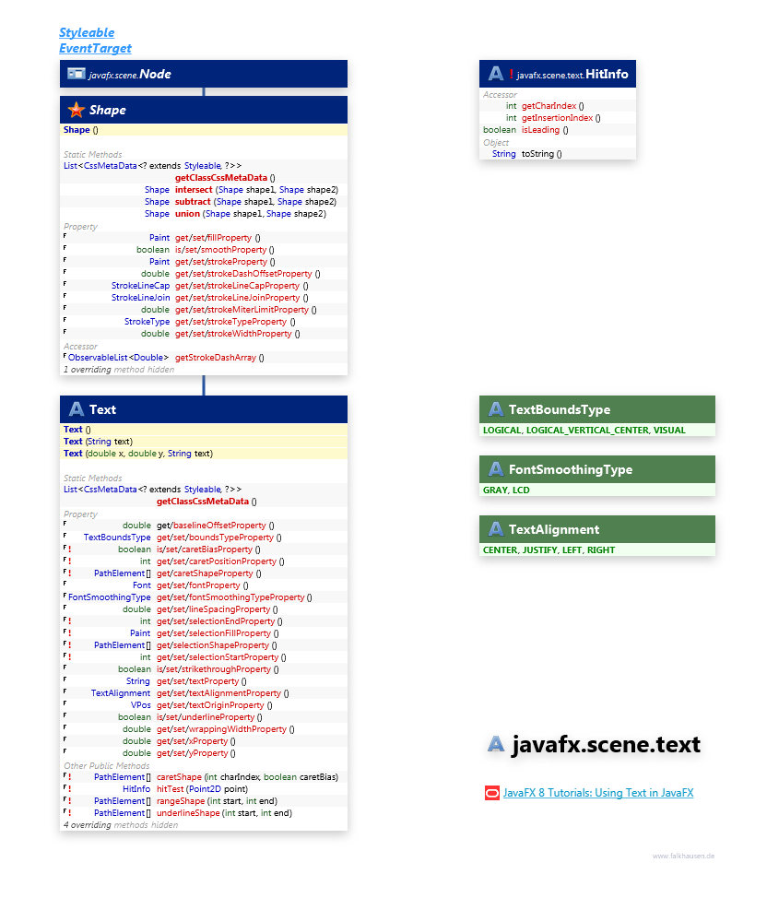The height and width of the screenshot is (898, 767).
Task: Click the getInsertionIndex method in HitInfo
Action: [557, 118]
